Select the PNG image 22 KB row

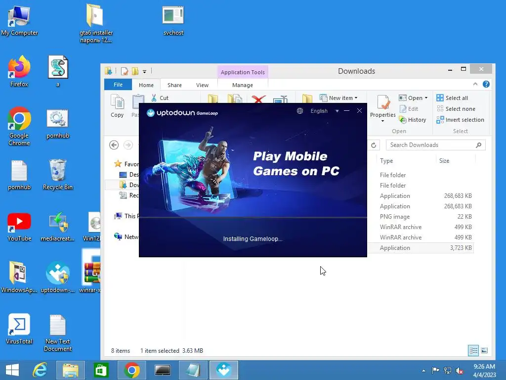tap(421, 217)
